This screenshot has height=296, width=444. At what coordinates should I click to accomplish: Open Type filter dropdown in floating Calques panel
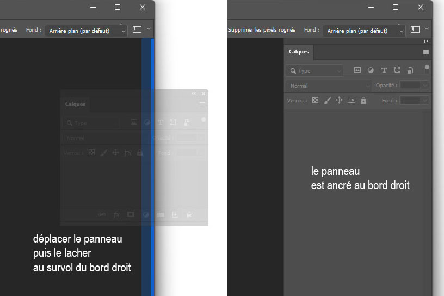click(91, 123)
